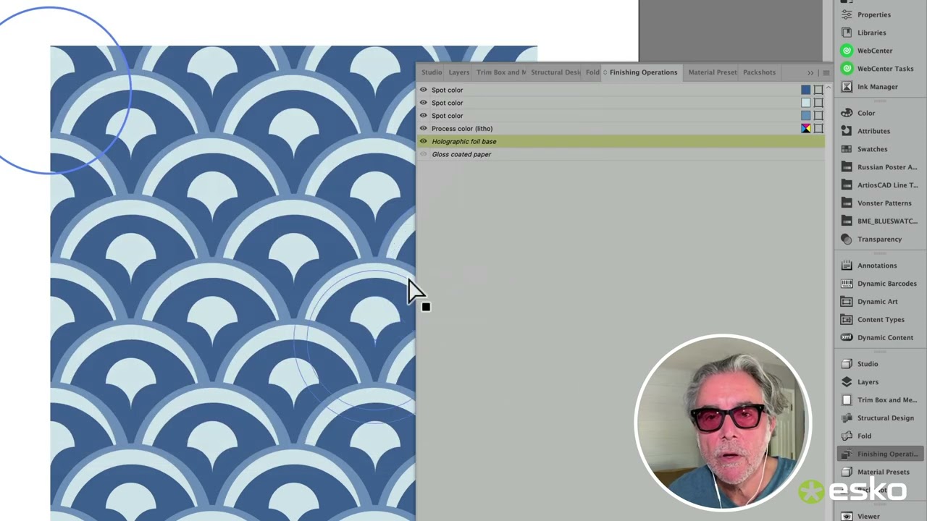Open Trim Box and Media from side dock
The image size is (927, 521).
click(x=879, y=400)
